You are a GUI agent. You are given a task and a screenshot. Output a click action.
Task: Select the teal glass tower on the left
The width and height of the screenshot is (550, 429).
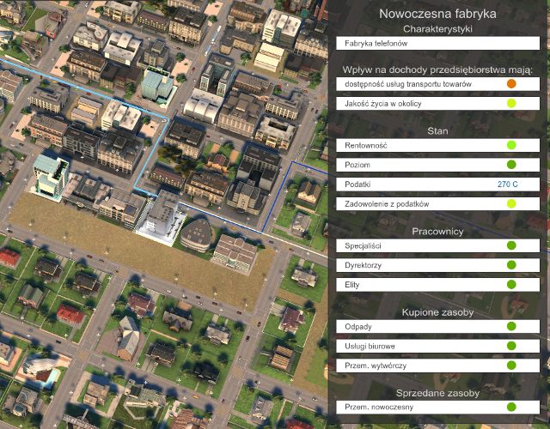(x=48, y=174)
